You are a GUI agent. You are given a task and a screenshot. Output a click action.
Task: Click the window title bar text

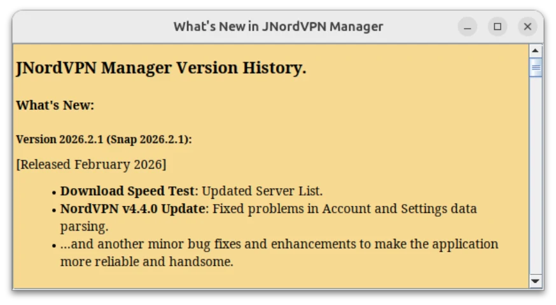pos(279,27)
